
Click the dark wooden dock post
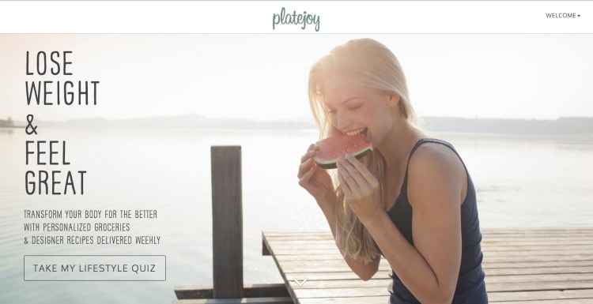pos(227,221)
